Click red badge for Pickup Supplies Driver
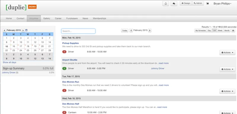 (x=64, y=52)
